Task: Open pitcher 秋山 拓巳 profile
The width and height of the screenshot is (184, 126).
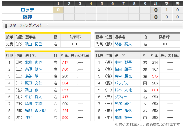Action: pos(33,44)
